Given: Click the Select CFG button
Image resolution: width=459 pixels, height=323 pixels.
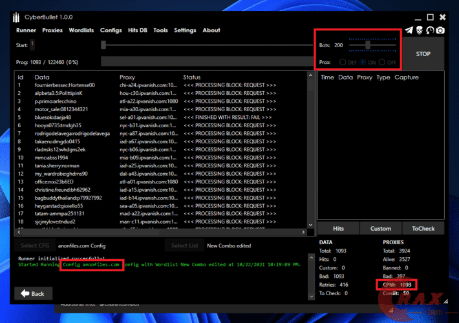Looking at the screenshot, I should (35, 245).
